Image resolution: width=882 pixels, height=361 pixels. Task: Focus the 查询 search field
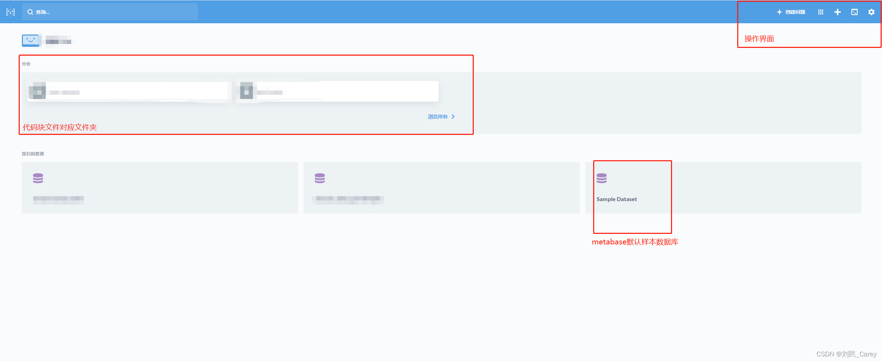click(x=110, y=12)
